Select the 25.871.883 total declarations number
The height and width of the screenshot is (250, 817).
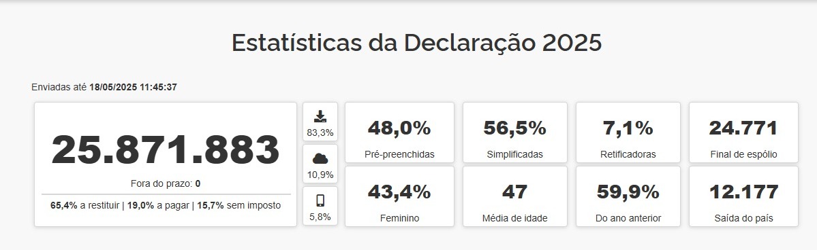pos(166,149)
